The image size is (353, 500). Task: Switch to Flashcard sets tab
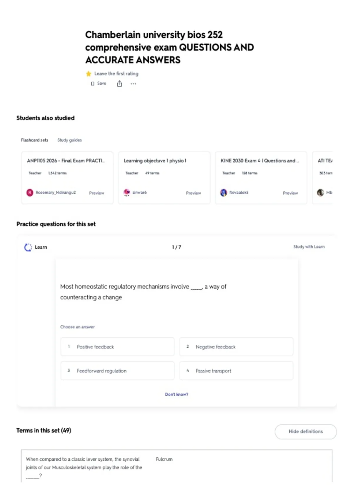tap(34, 140)
